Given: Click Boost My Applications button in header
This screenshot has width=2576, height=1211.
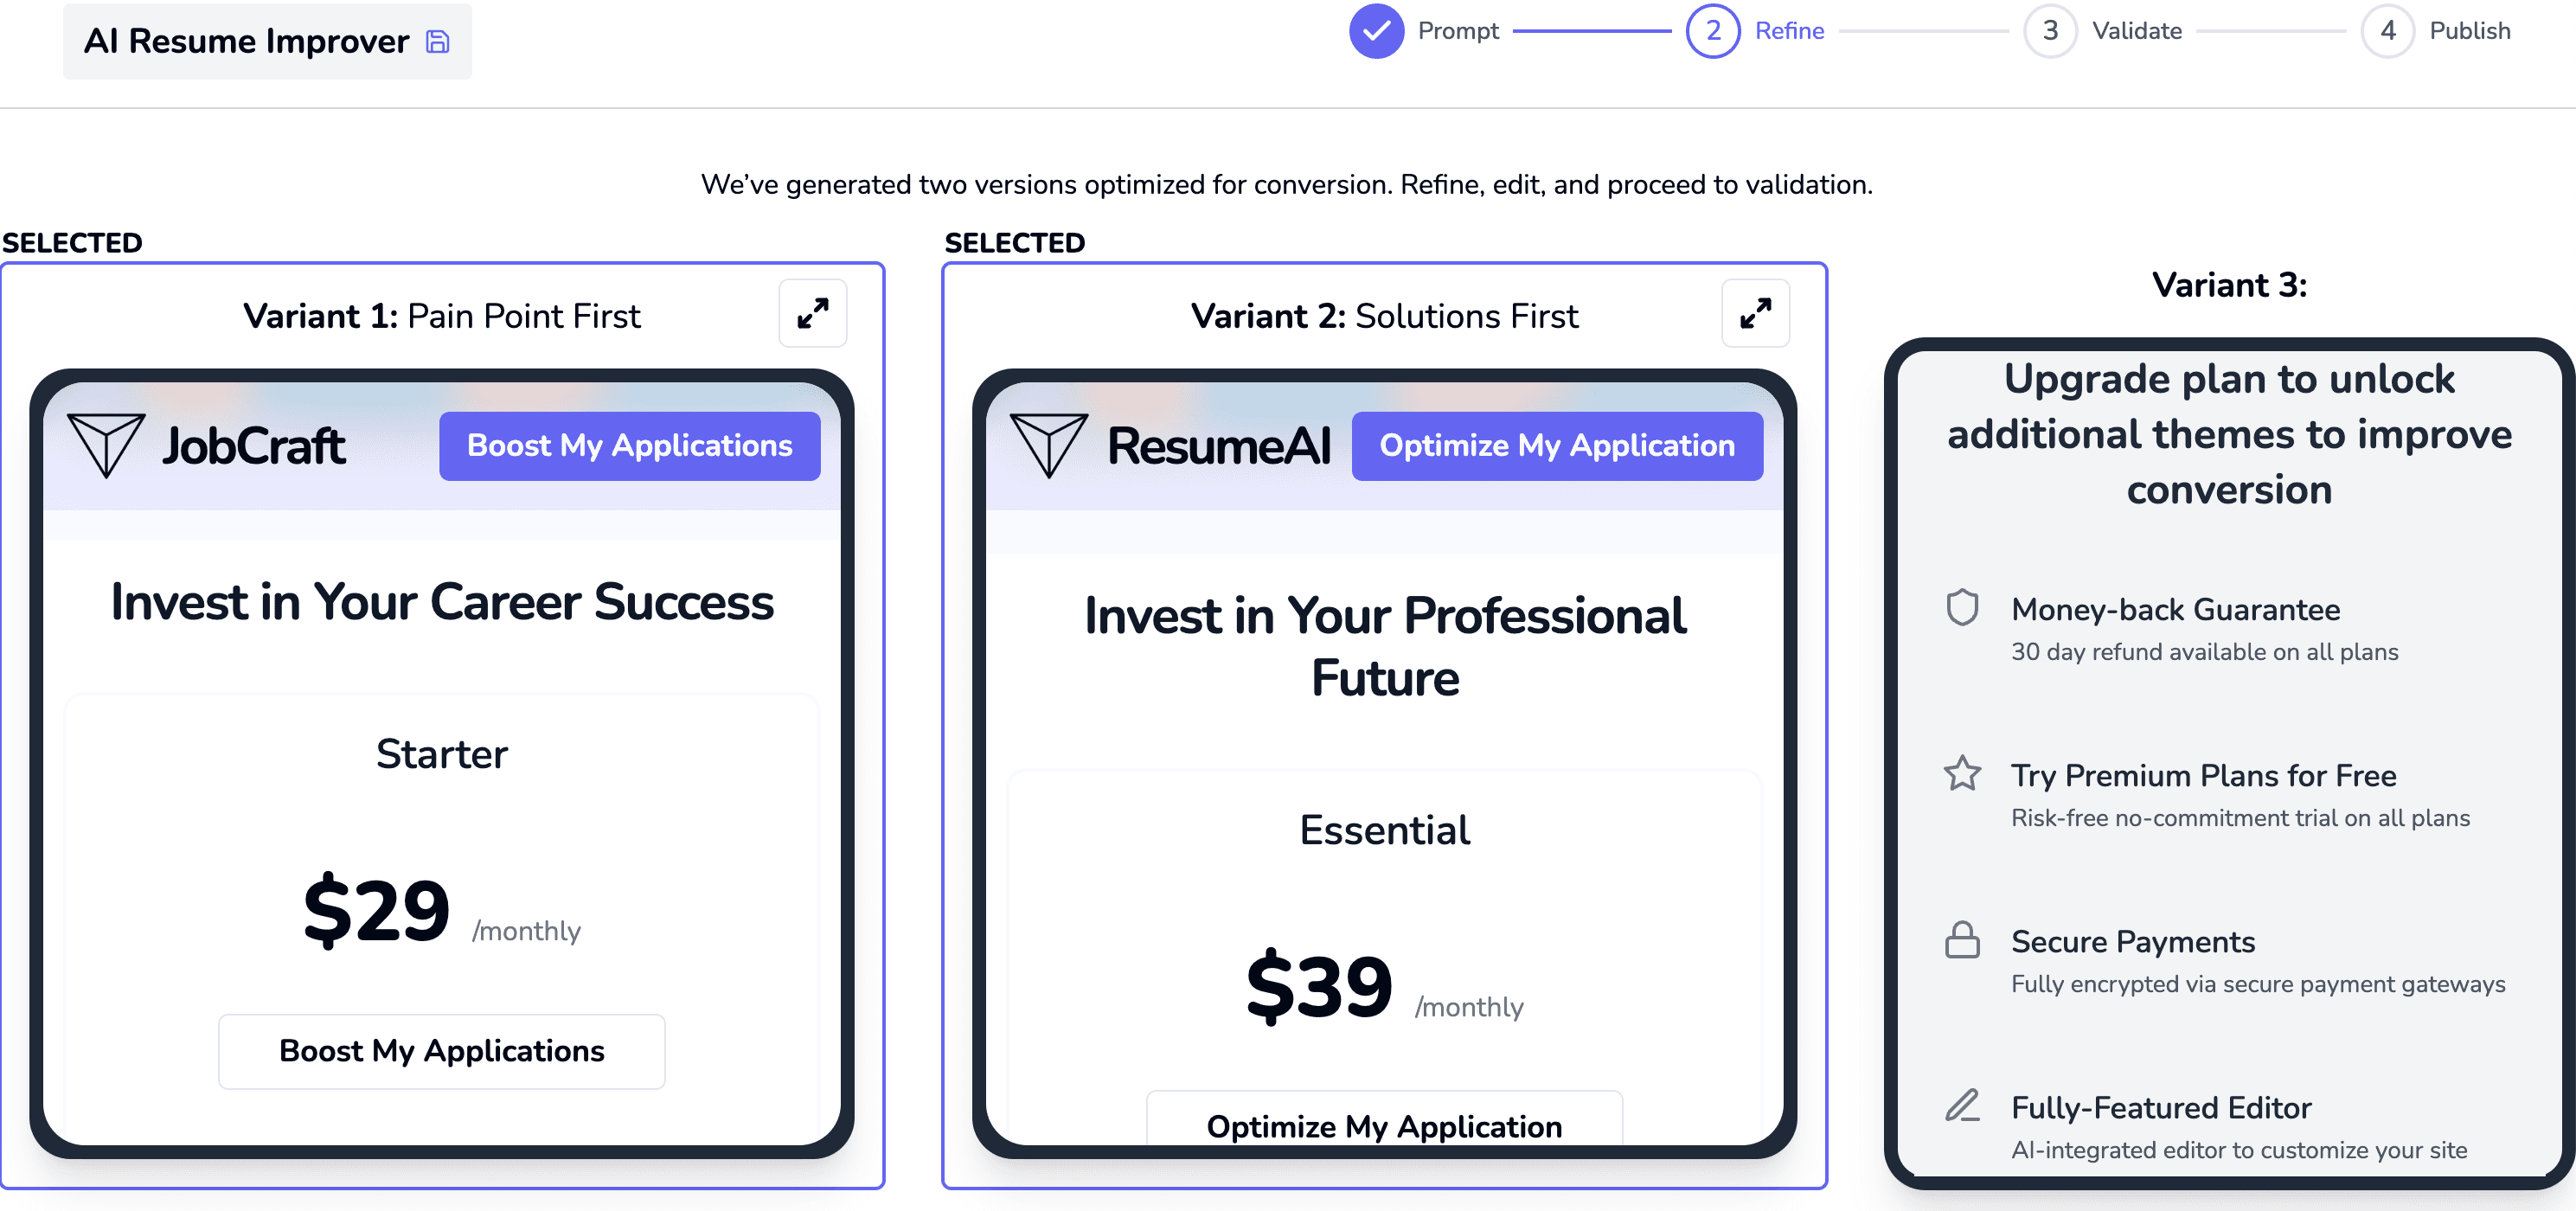Looking at the screenshot, I should click(x=629, y=445).
